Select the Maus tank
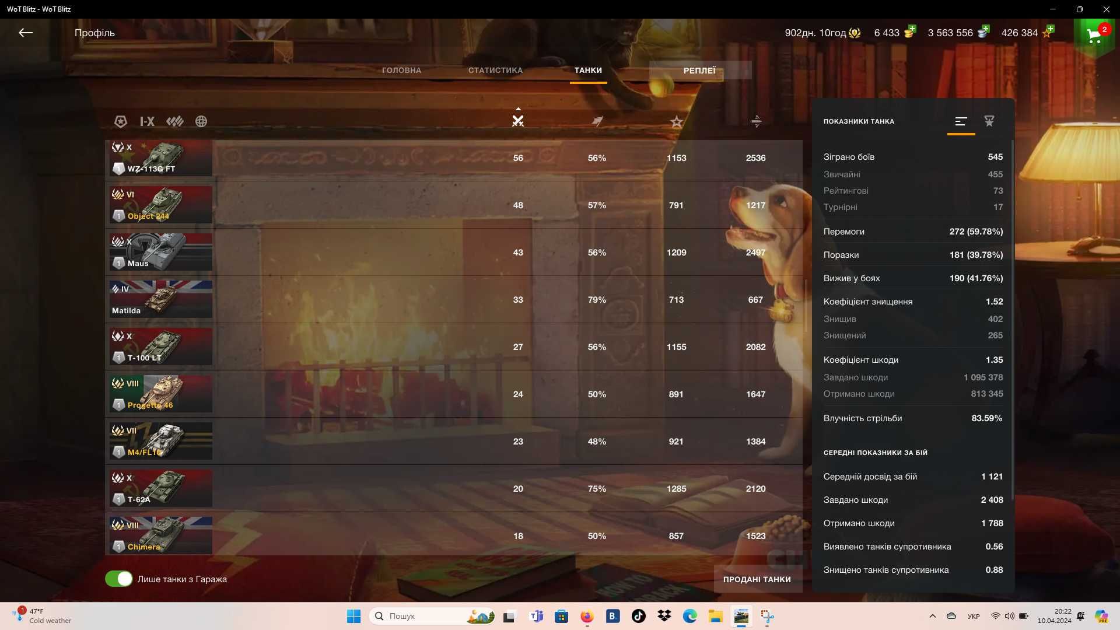The image size is (1120, 630). tap(453, 252)
